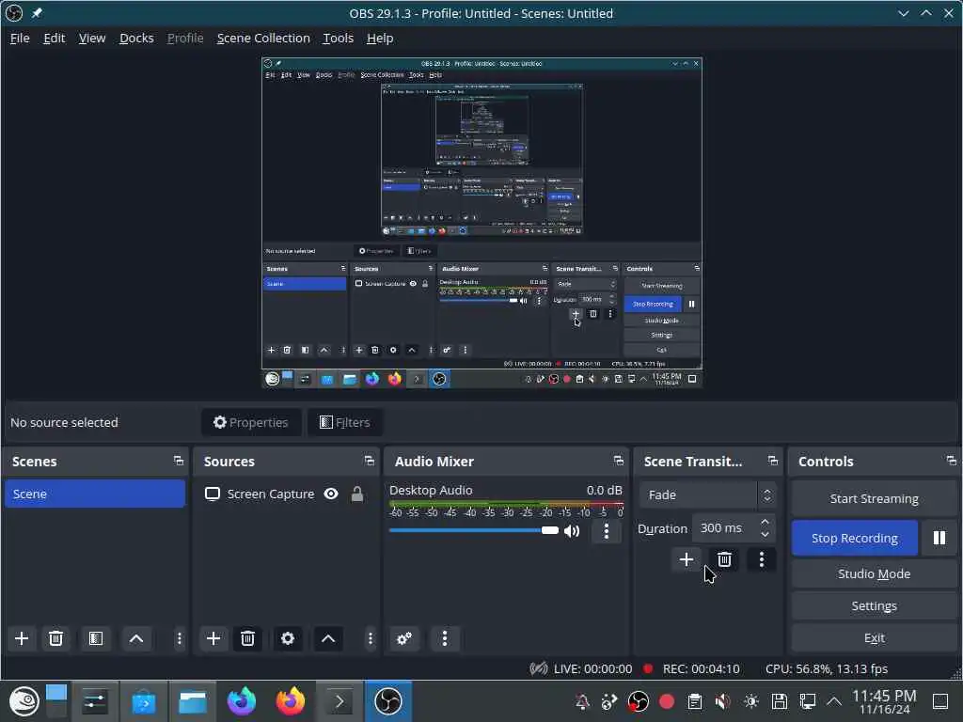Increase transition duration with up arrow
Viewport: 963px width, 722px height.
pos(765,522)
